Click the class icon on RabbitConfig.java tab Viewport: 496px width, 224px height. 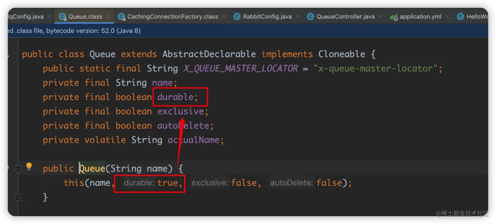point(237,17)
